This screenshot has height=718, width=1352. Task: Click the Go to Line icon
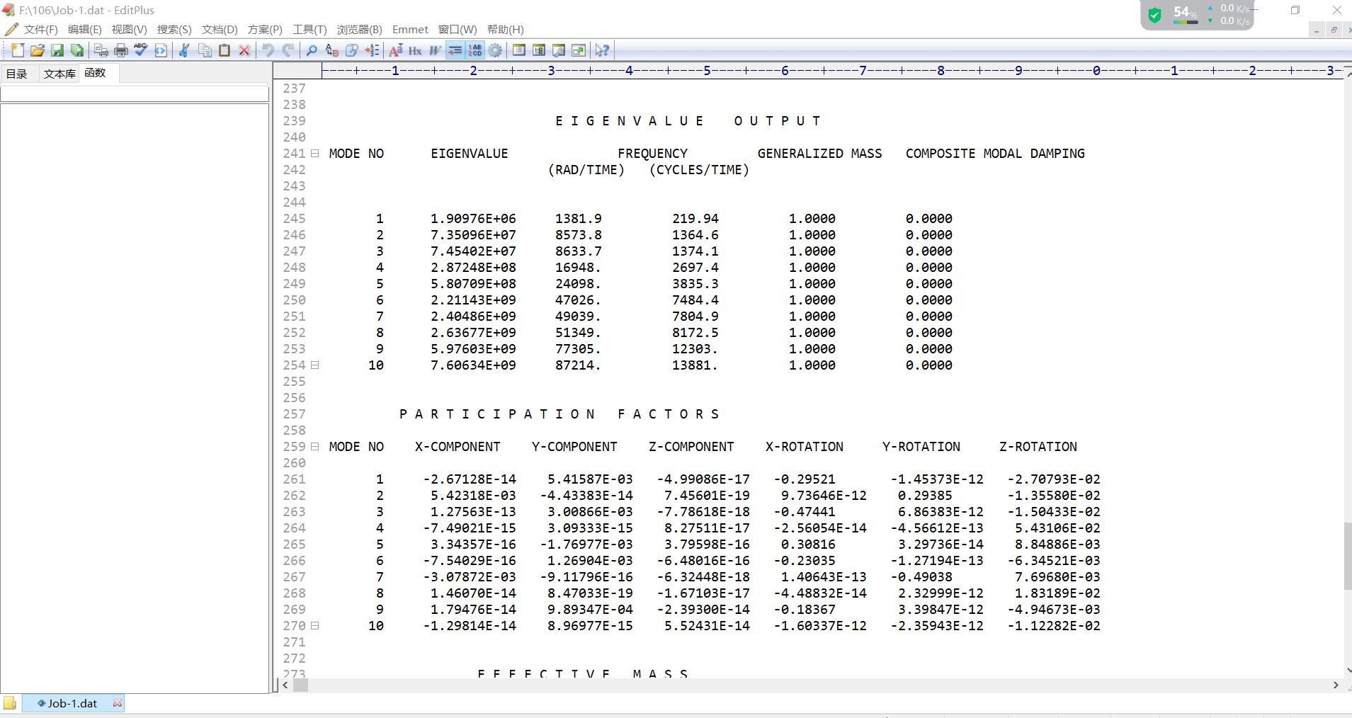pyautogui.click(x=372, y=50)
